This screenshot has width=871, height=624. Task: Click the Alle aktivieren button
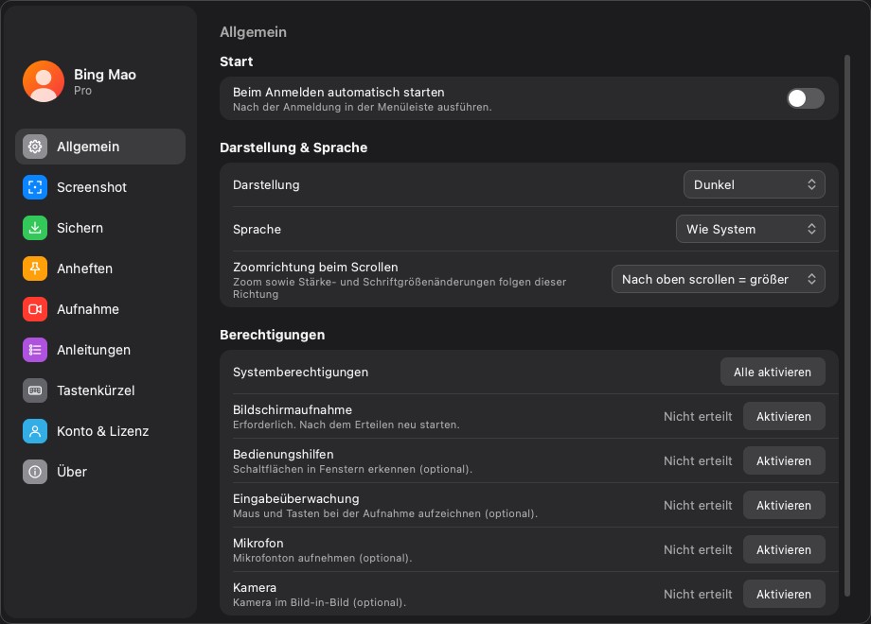click(x=773, y=373)
